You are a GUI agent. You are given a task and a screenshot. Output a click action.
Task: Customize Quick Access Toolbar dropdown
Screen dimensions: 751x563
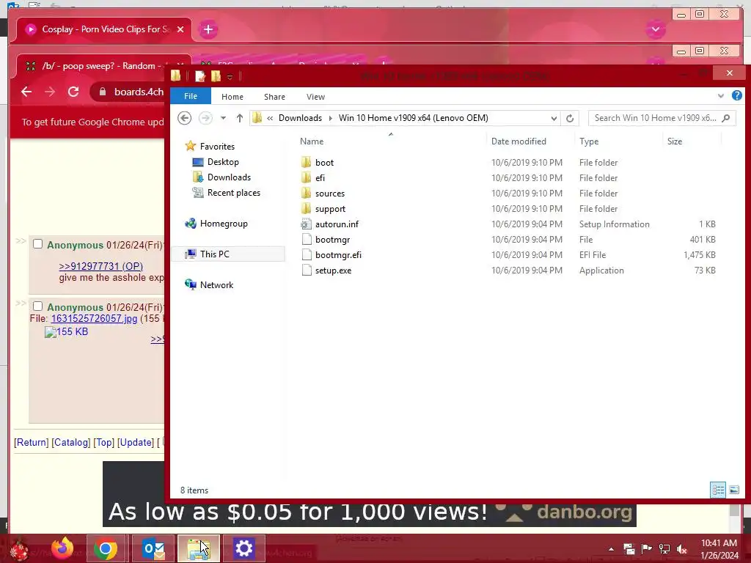pyautogui.click(x=230, y=76)
